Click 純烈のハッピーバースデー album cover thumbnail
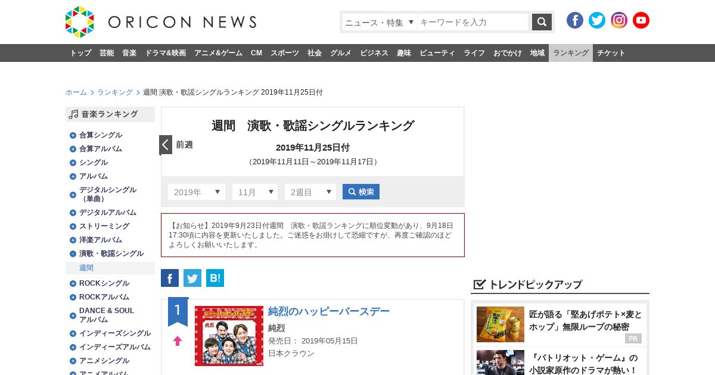The width and height of the screenshot is (715, 375). coord(229,336)
